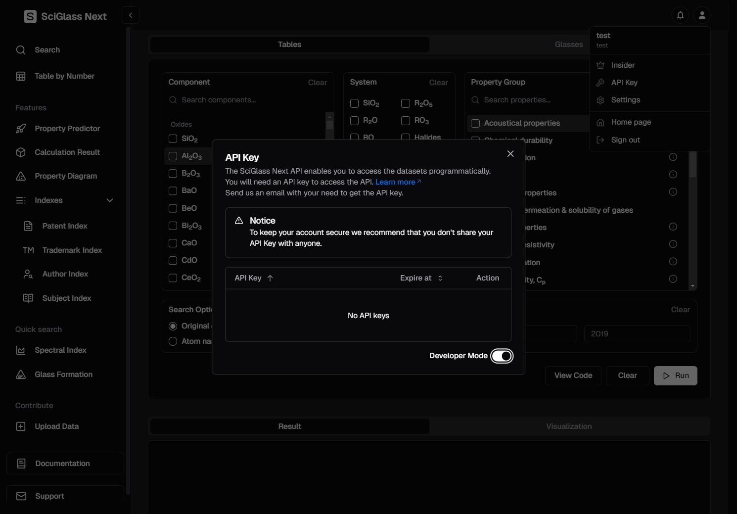Screen dimensions: 737x514
Task: Check the Acoustical properties checkbox
Action: pos(475,123)
